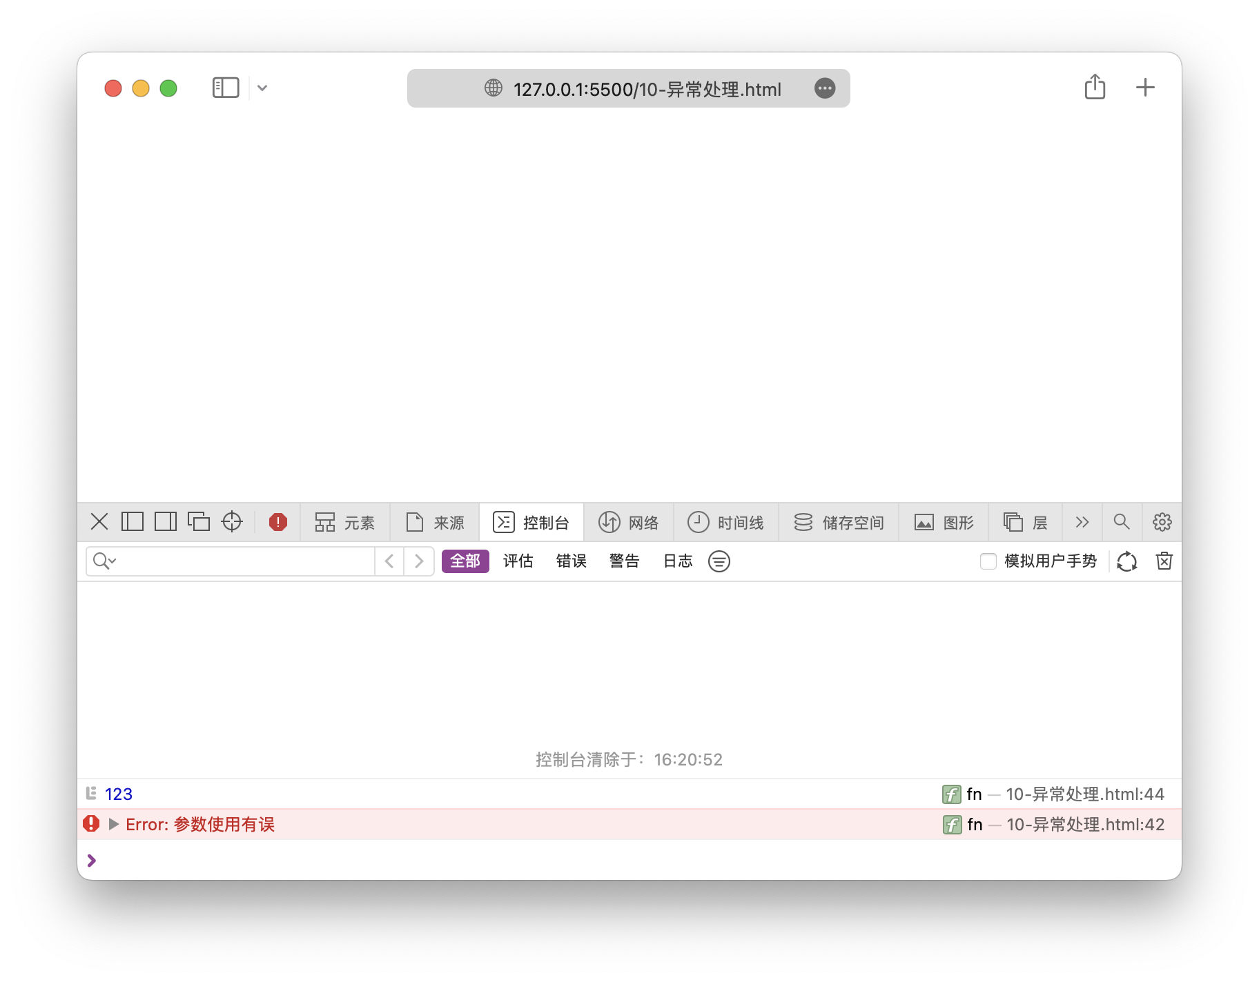
Task: Click the Safari share button
Action: coord(1095,87)
